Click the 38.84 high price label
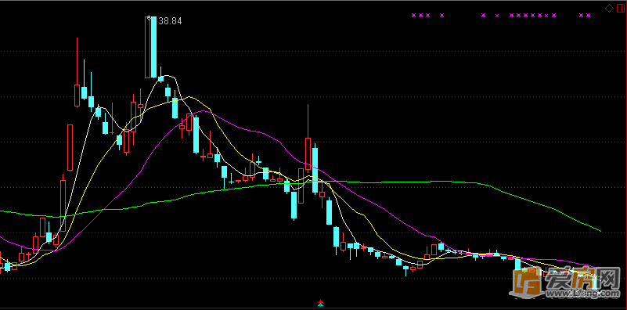The width and height of the screenshot is (627, 310). click(x=171, y=21)
